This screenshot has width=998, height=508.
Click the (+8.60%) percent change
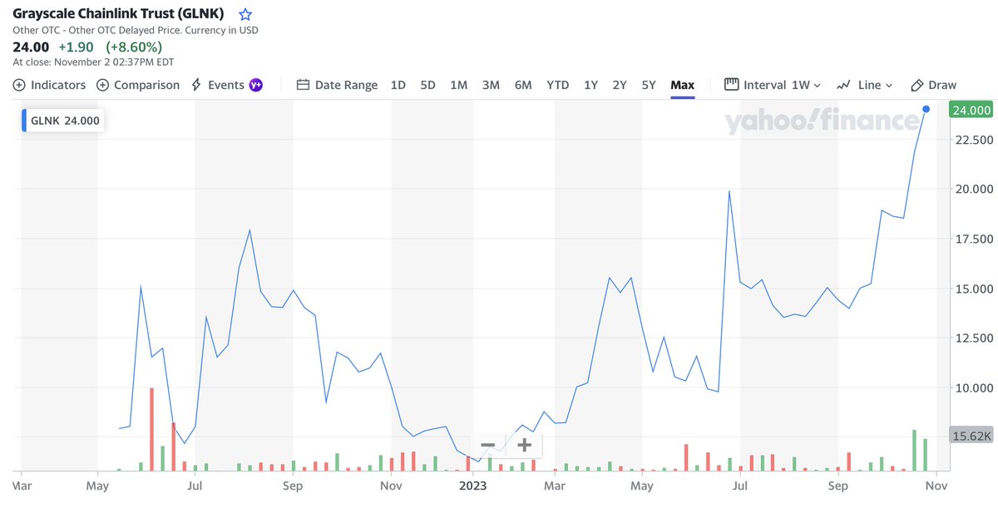point(134,47)
